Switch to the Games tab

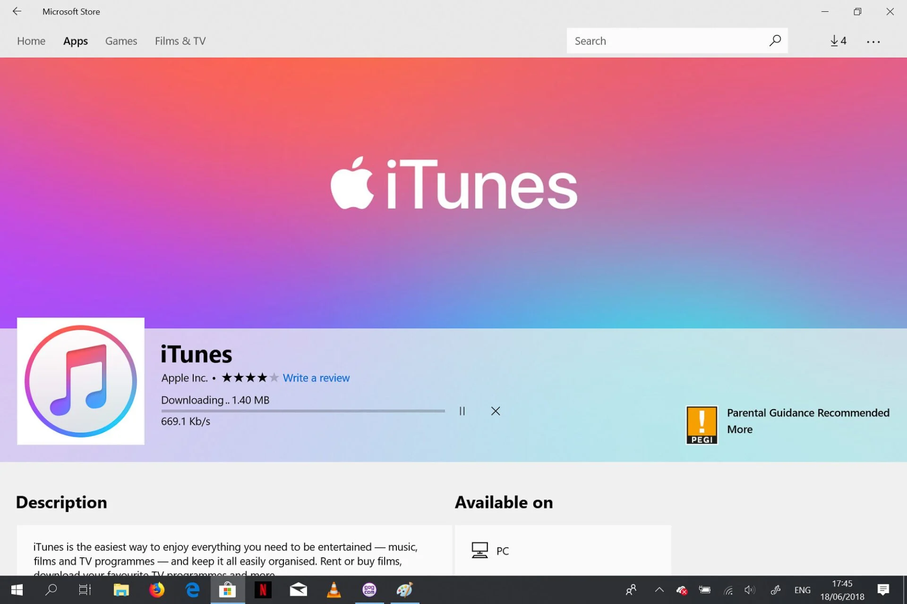(121, 41)
